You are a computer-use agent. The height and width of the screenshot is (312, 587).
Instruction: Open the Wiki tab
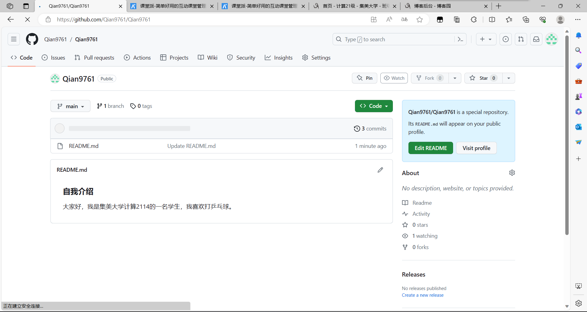[x=208, y=58]
